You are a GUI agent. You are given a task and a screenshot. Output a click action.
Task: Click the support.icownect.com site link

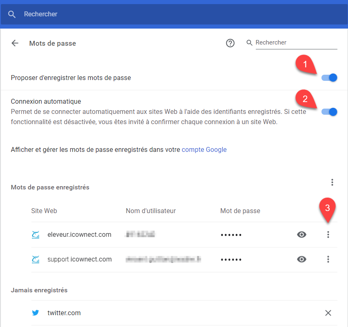point(80,259)
